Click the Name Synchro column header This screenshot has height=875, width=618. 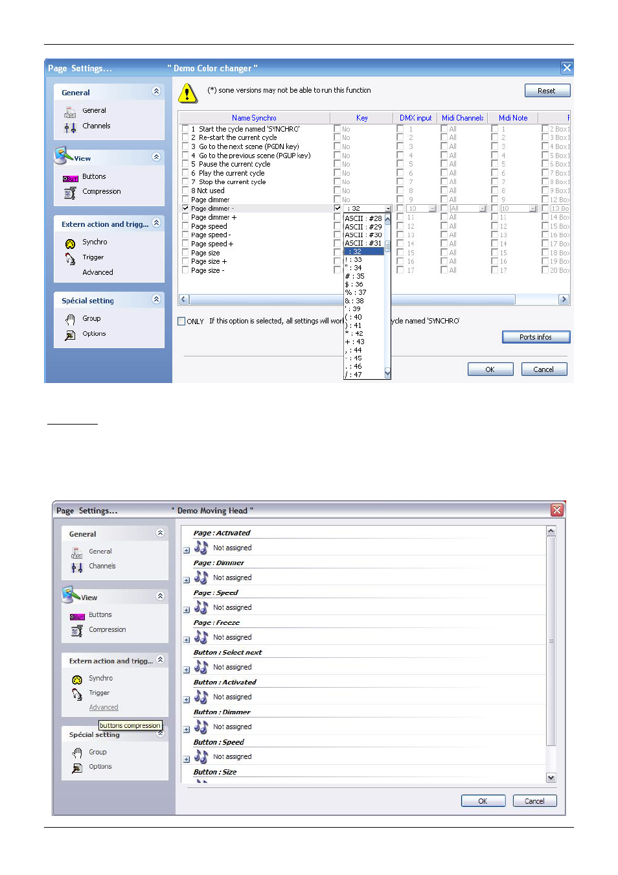254,117
